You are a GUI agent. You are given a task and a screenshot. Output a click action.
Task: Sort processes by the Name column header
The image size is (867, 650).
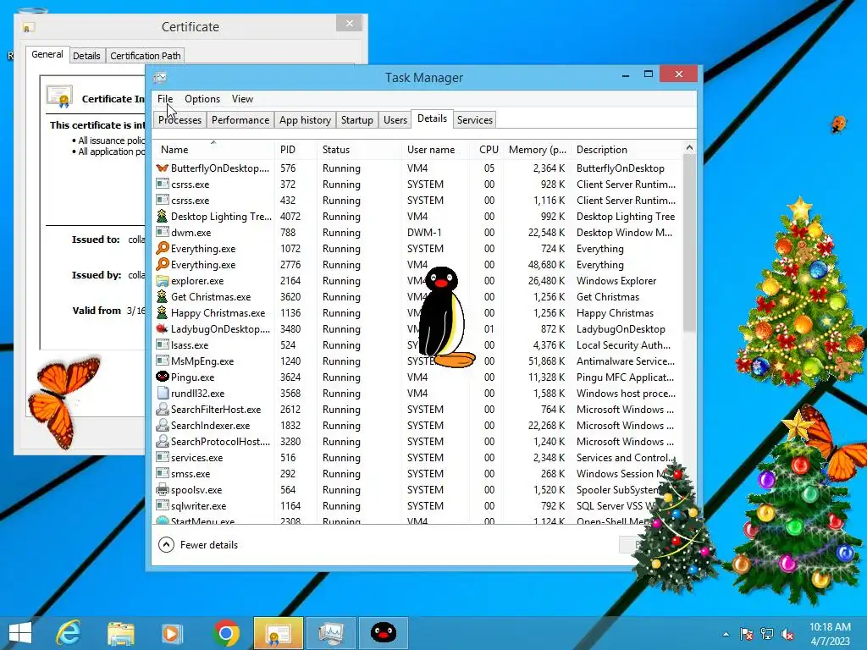(213, 149)
